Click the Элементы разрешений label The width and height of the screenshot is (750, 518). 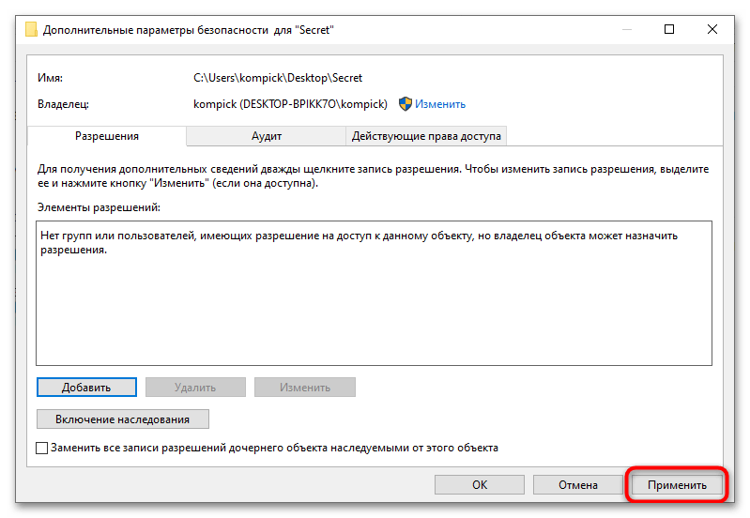pyautogui.click(x=99, y=207)
